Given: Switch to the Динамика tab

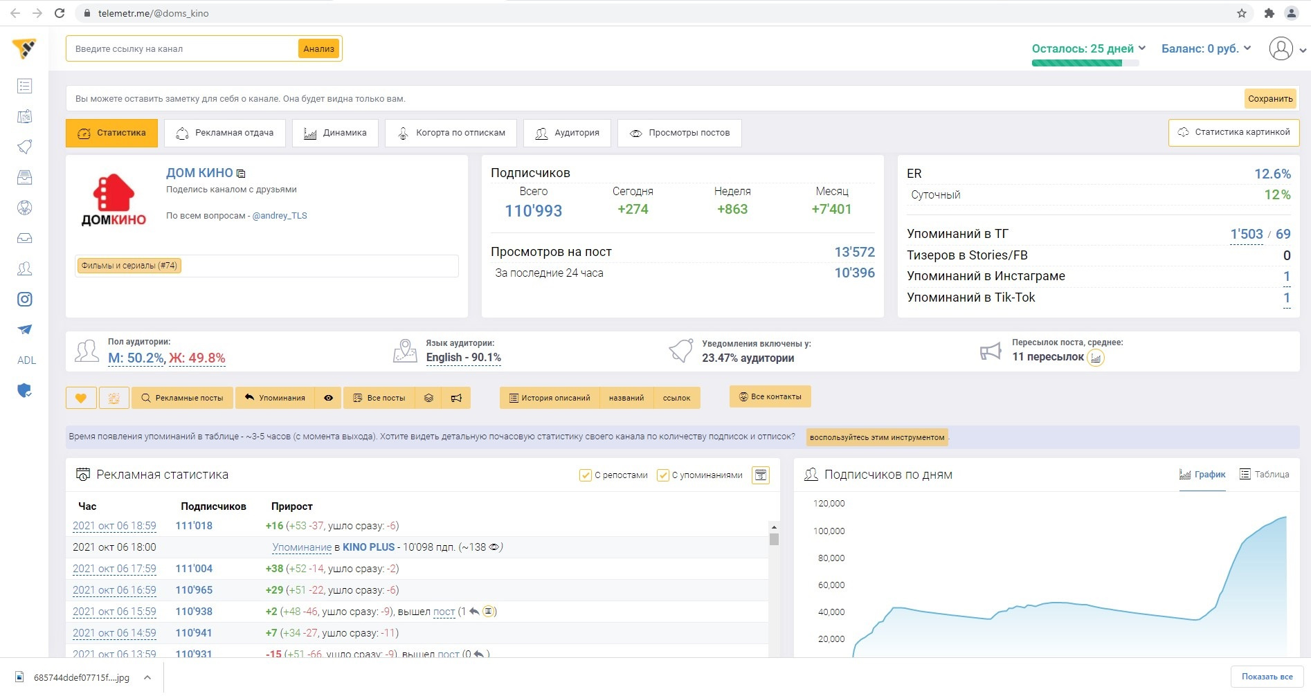Looking at the screenshot, I should click(x=335, y=133).
